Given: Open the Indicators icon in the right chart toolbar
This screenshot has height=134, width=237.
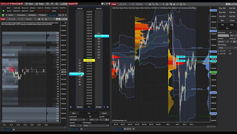Looking at the screenshot, I should (174, 4).
